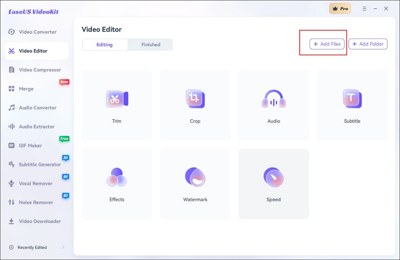Click the Audio Converter music note icon
Image resolution: width=400 pixels, height=260 pixels.
[x=12, y=107]
